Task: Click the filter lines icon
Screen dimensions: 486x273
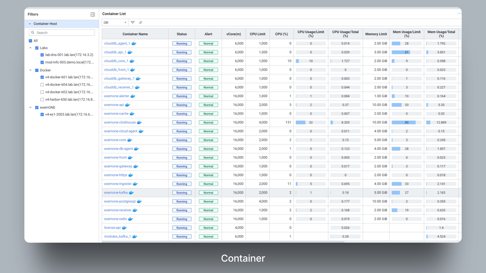Action: 132,22
